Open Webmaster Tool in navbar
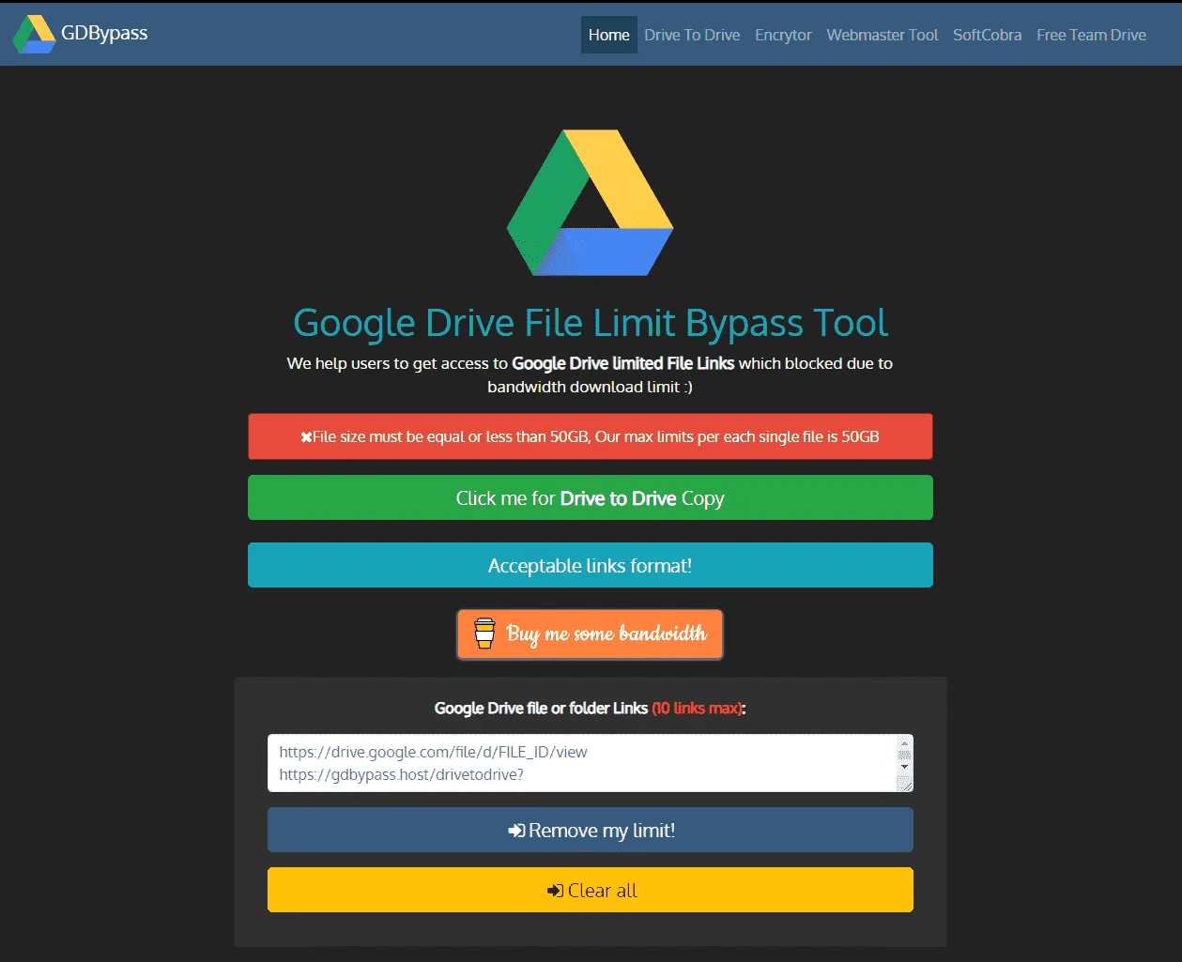The height and width of the screenshot is (962, 1182). [x=883, y=35]
